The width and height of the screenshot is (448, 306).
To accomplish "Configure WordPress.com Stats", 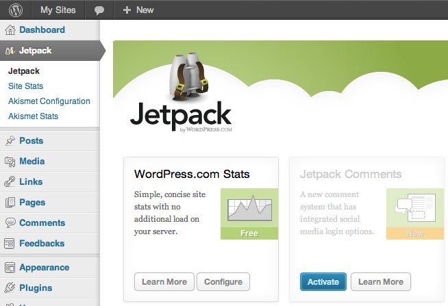I will point(223,281).
